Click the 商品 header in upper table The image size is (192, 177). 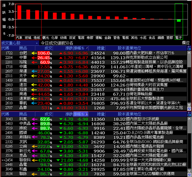[27, 48]
